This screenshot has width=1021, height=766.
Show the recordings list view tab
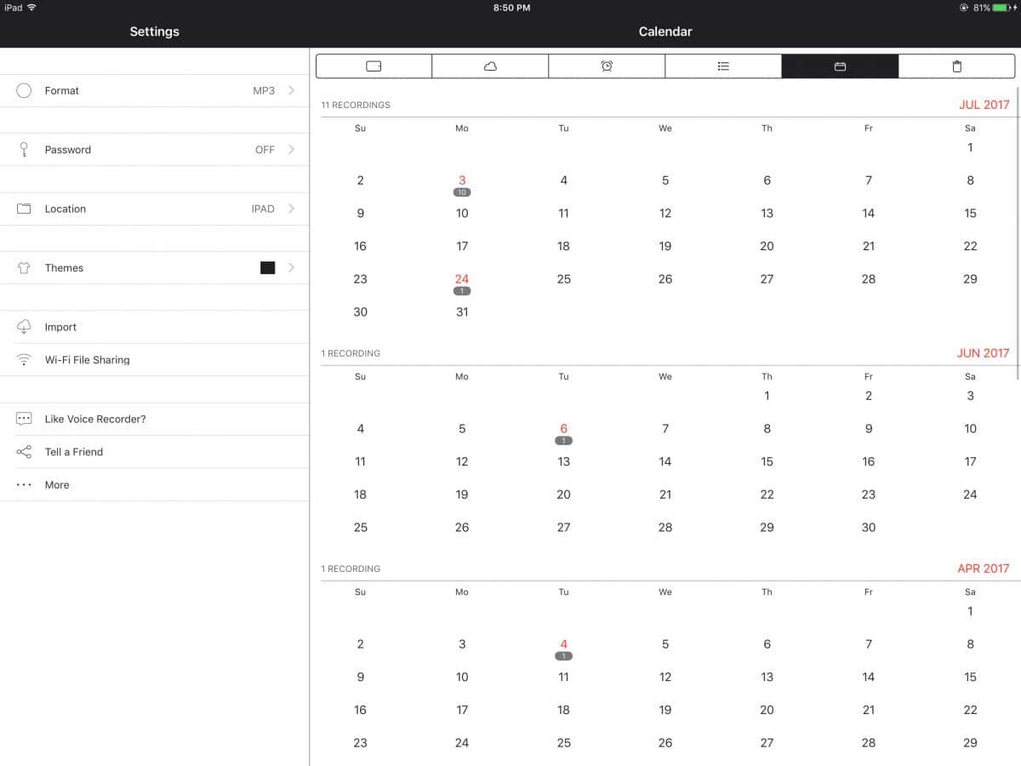coord(723,66)
